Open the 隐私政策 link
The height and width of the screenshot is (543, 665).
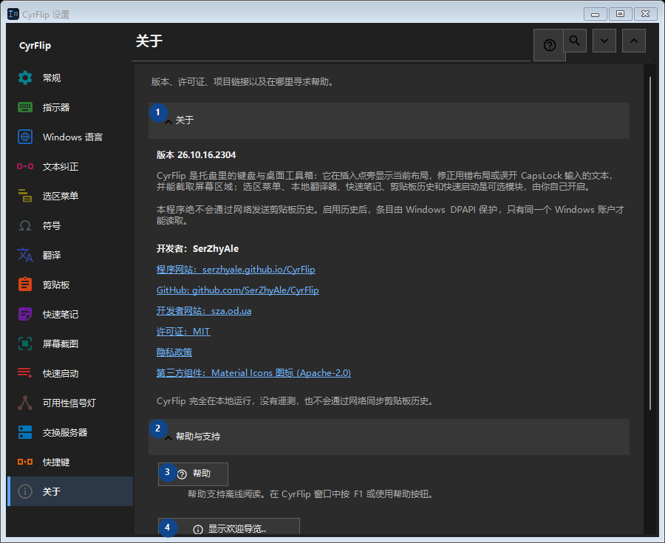pos(174,352)
